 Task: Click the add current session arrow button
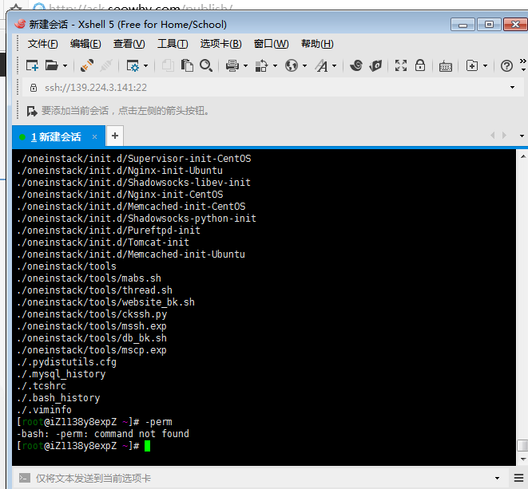pos(32,111)
